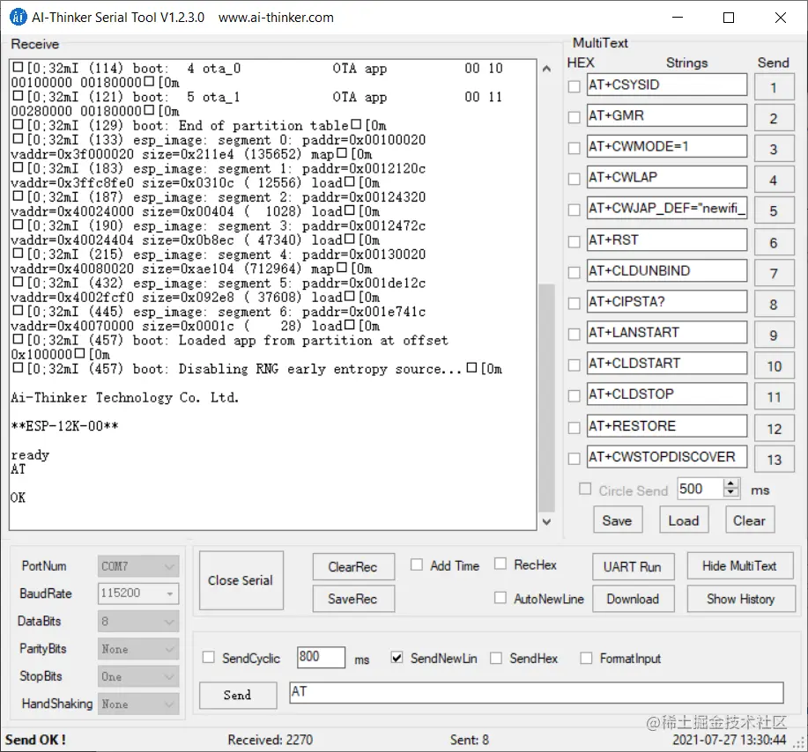
Task: Load a MultiText list
Action: point(683,520)
